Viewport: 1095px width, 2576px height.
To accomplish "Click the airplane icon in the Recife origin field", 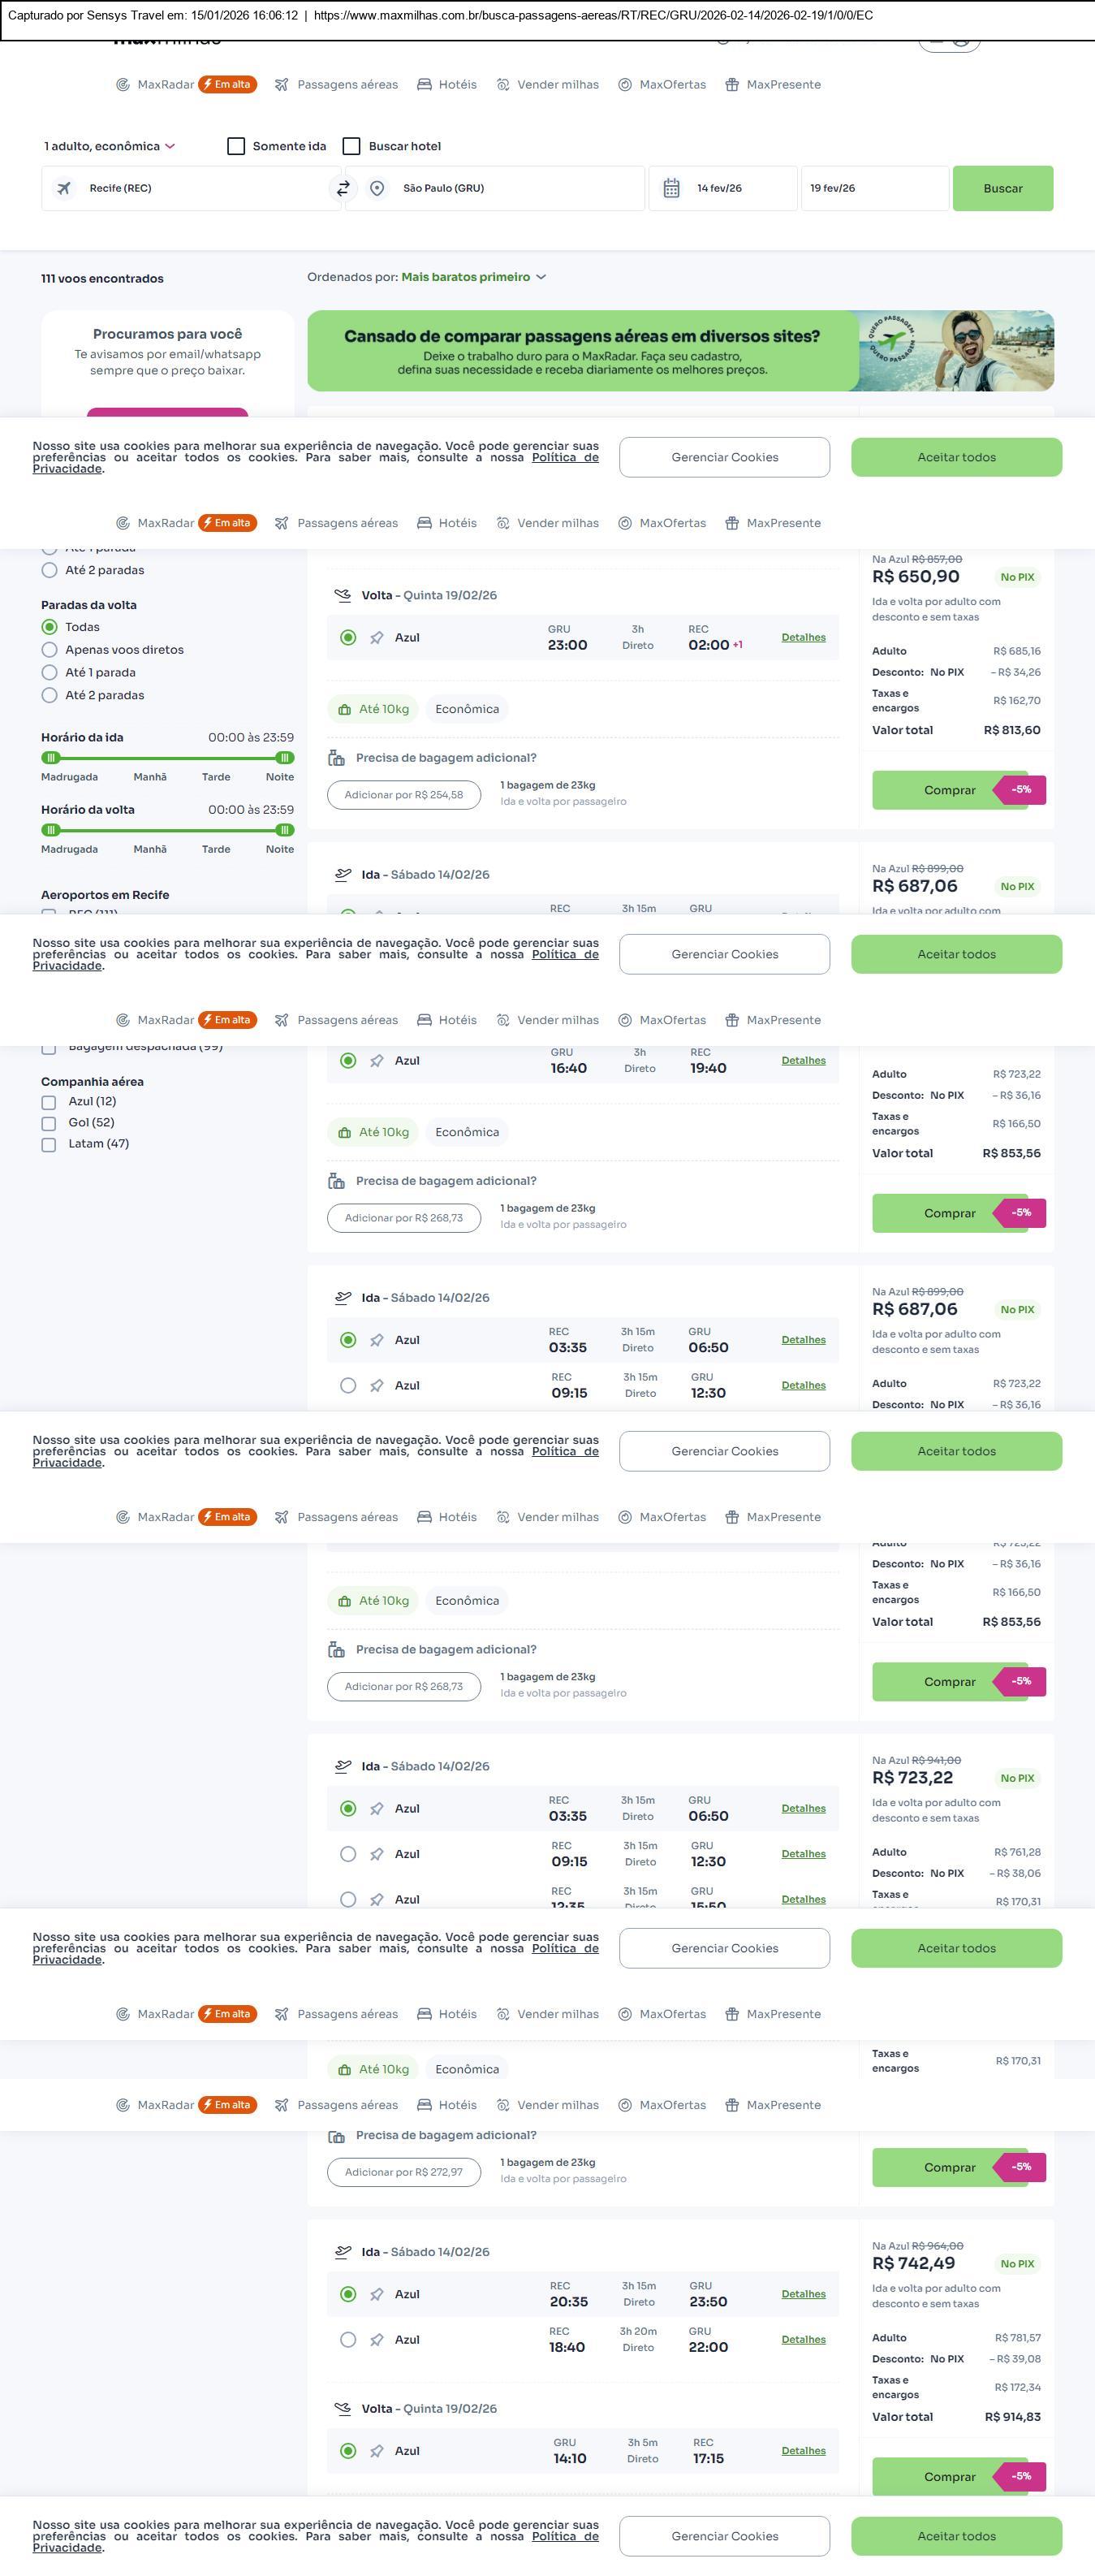I will pos(64,188).
